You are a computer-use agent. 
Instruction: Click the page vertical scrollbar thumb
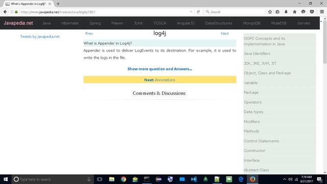(325, 42)
